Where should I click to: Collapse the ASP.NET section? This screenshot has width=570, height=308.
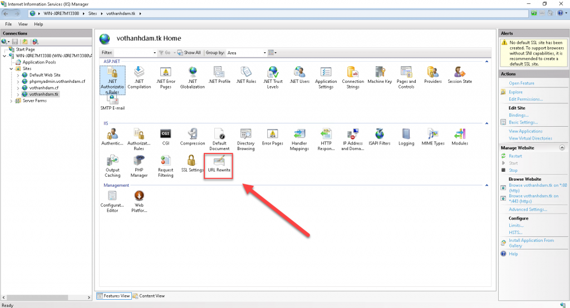488,61
